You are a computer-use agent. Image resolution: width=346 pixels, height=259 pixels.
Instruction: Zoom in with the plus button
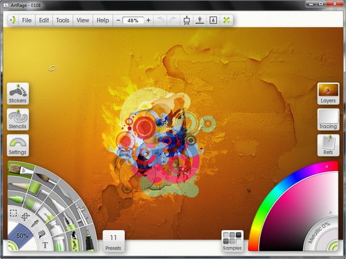click(x=148, y=20)
